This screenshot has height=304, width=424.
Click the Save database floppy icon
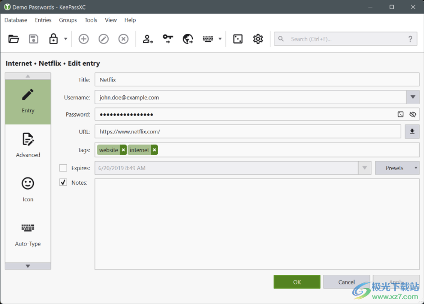click(33, 39)
